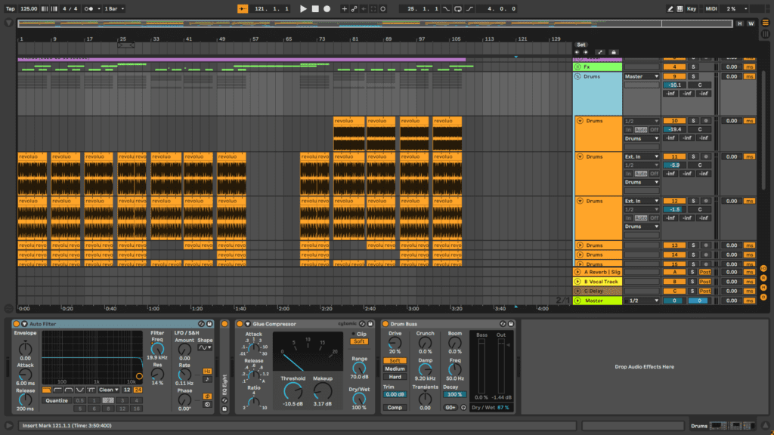Open Auto Filter Clean circuit dropdown
The image size is (774, 435).
108,390
